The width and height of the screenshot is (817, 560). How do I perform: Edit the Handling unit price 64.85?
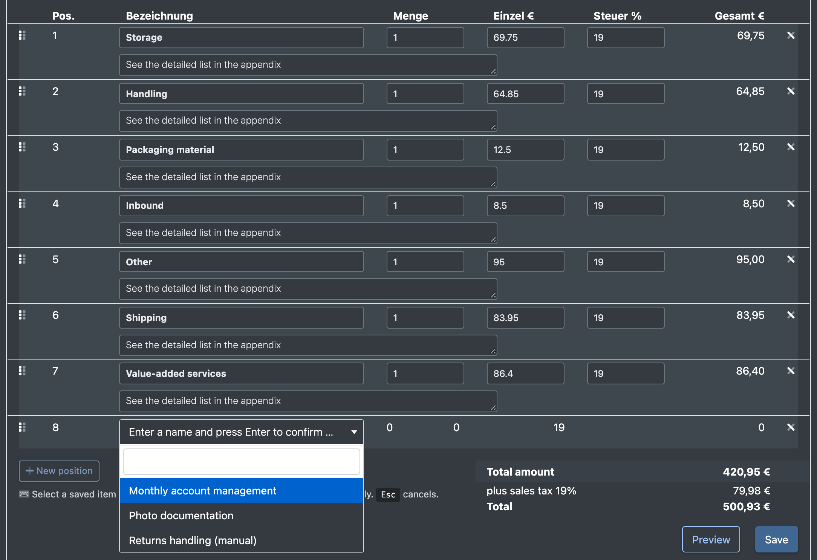[526, 94]
